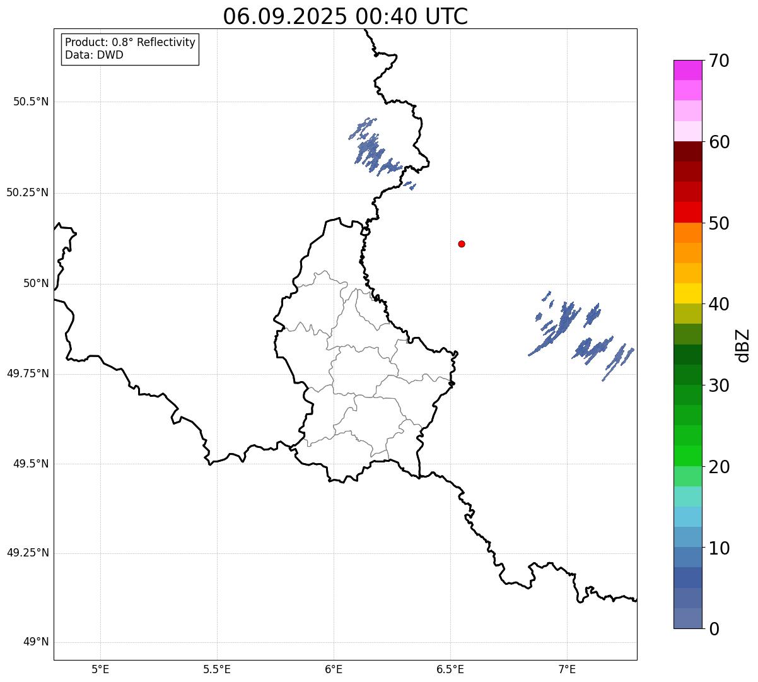This screenshot has height=682, width=758.
Task: Click the 5°E longitude label
Action: pyautogui.click(x=100, y=669)
